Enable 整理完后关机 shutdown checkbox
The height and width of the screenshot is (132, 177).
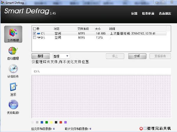click(145, 128)
